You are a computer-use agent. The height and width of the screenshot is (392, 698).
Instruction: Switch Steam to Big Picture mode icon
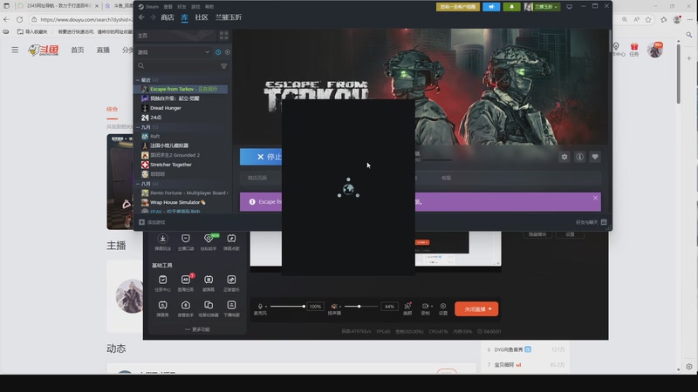click(569, 7)
